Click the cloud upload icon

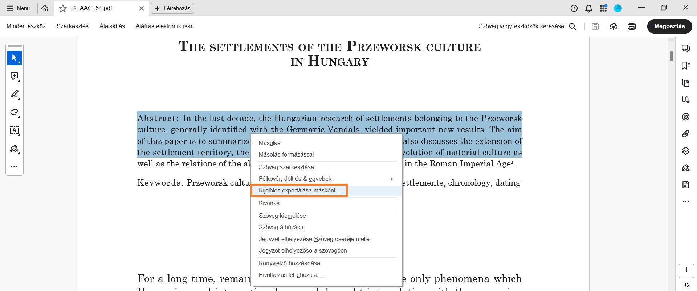[x=614, y=26]
